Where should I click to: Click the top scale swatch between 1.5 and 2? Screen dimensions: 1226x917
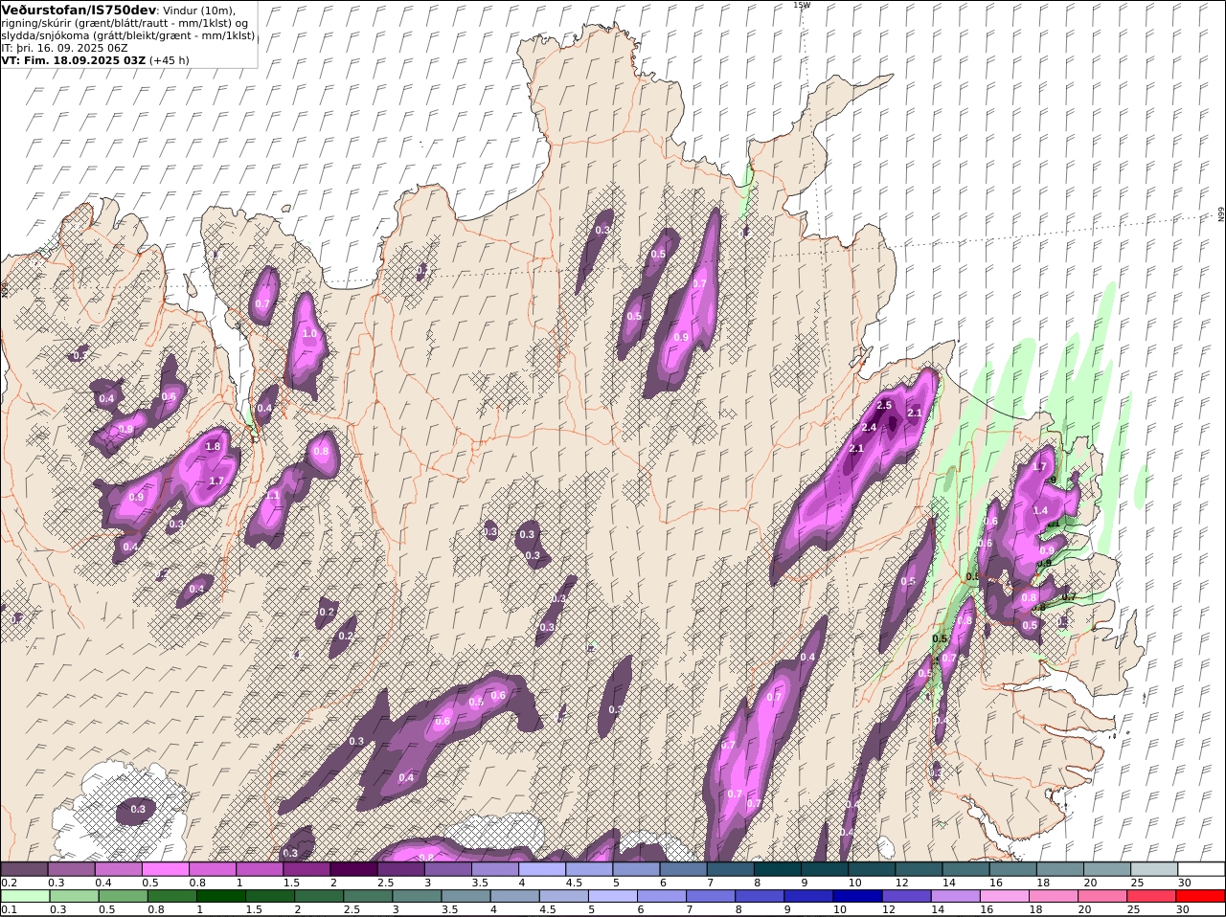coord(306,869)
